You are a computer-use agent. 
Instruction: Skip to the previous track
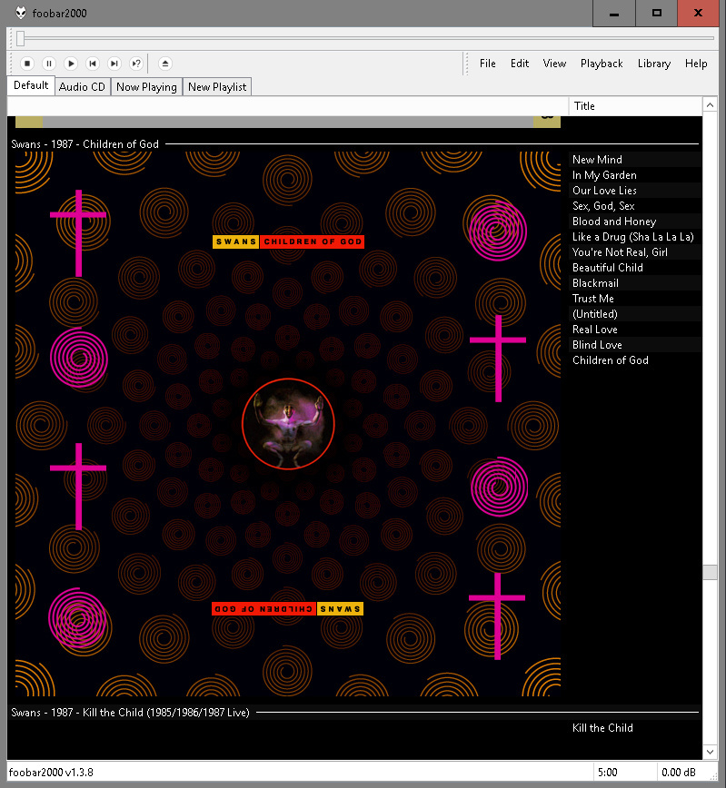pos(93,64)
